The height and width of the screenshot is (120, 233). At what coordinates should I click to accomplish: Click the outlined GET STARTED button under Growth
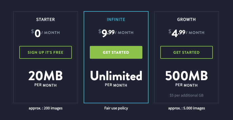[x=186, y=52]
